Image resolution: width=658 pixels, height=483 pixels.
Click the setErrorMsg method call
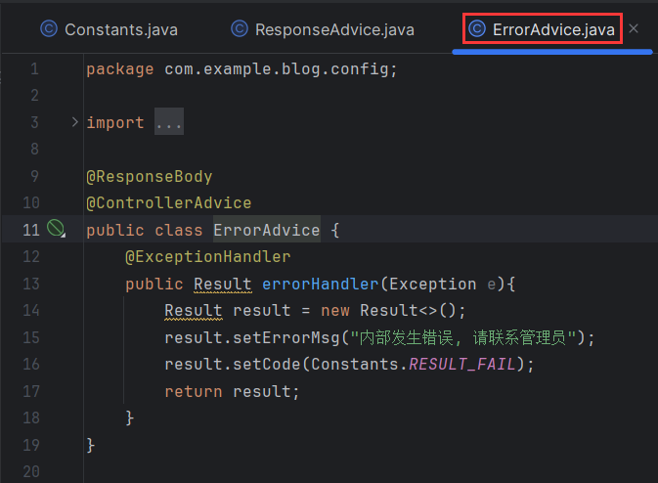coord(286,337)
